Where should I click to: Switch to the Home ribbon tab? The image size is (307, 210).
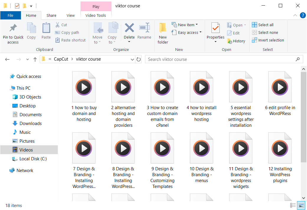(31, 15)
